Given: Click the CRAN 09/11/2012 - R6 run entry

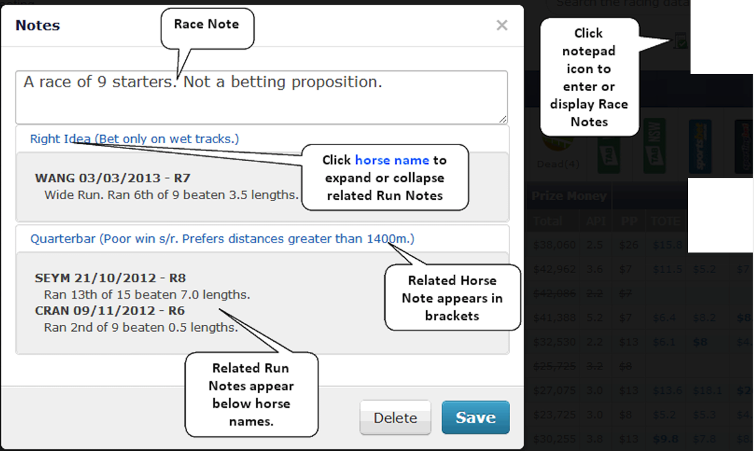Looking at the screenshot, I should (x=110, y=311).
